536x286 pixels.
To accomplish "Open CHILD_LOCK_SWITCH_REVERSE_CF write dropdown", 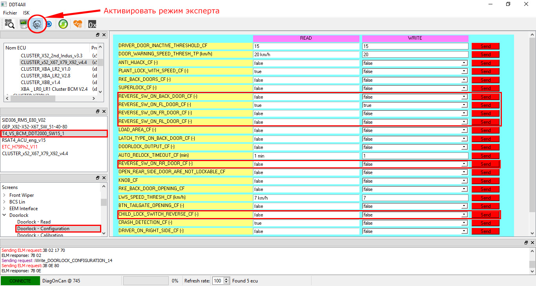I will 464,215.
